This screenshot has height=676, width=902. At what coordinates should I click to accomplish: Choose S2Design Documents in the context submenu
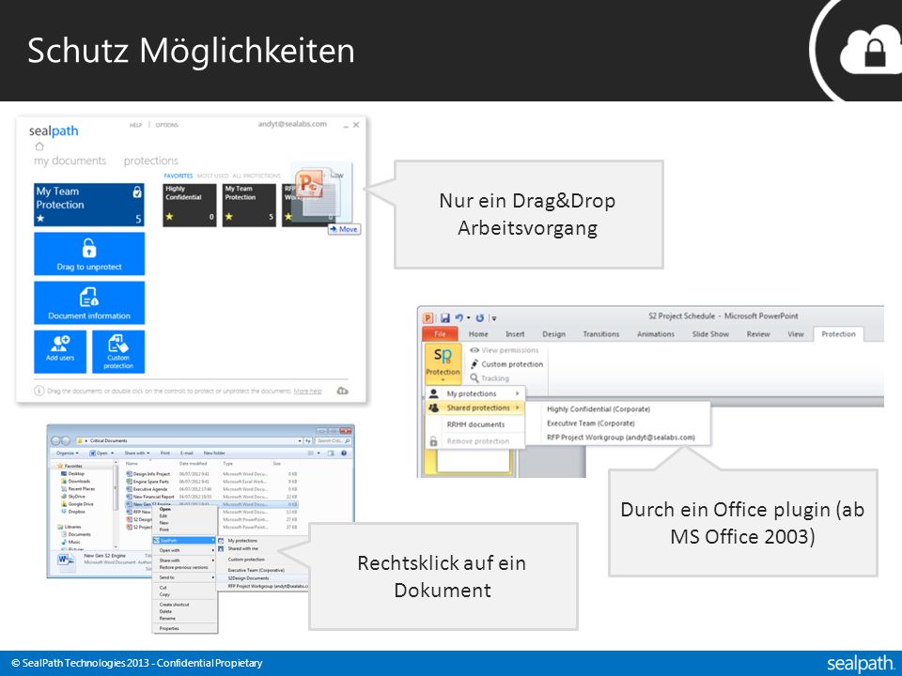click(262, 578)
